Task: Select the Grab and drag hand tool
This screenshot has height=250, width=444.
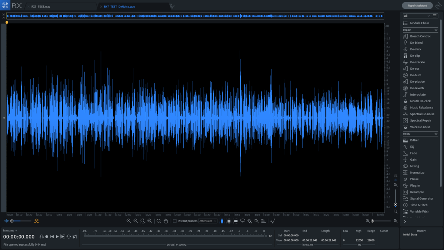Action: coord(166,221)
